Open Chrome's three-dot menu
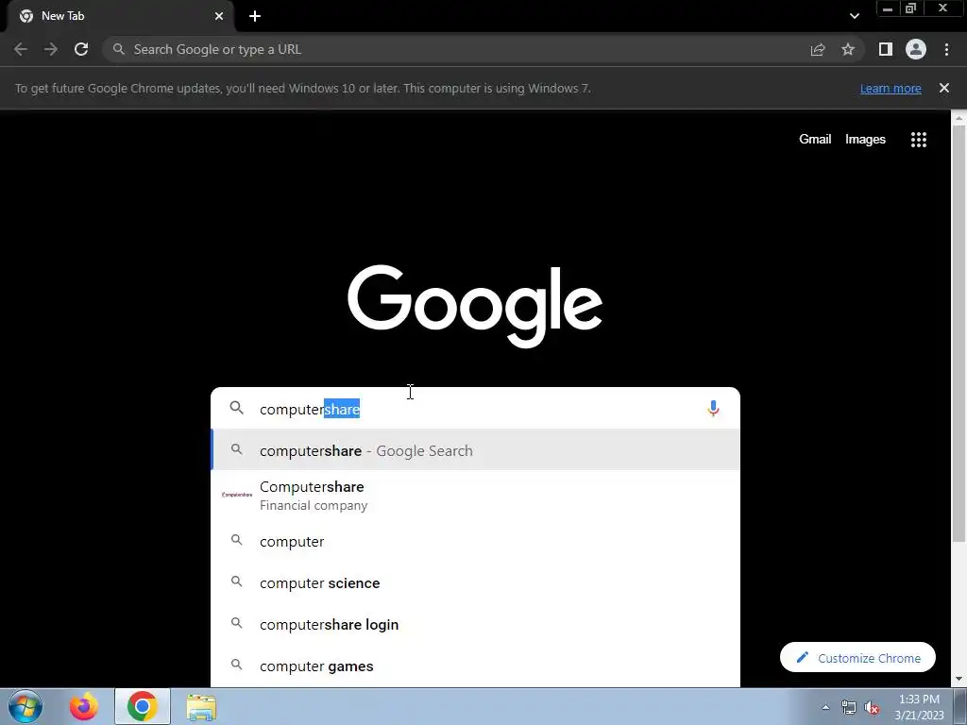This screenshot has width=967, height=725. 946,49
